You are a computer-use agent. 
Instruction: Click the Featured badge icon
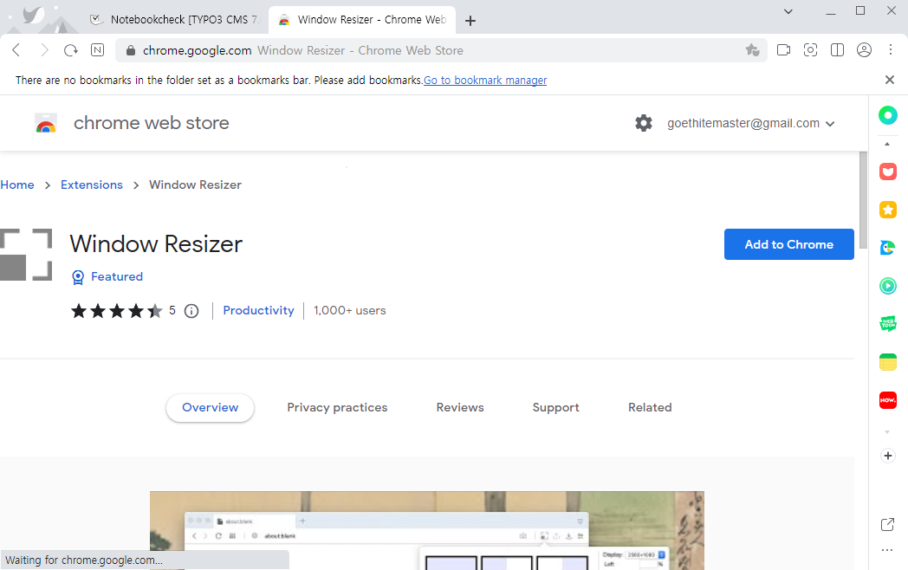(78, 277)
